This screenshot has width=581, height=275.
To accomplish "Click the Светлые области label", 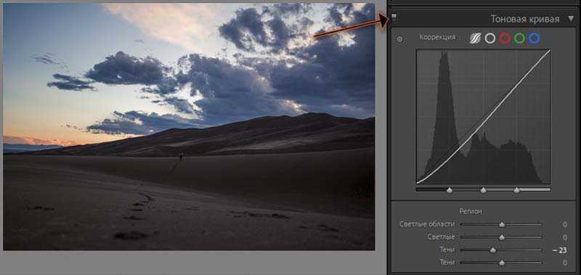I will point(427,224).
